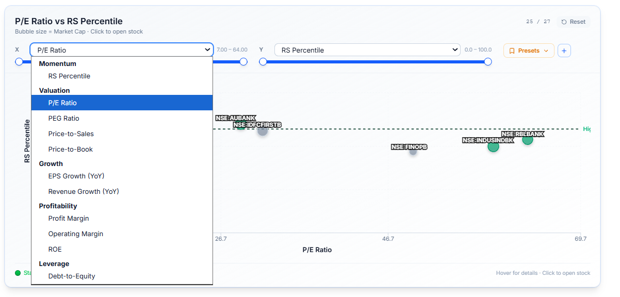This screenshot has width=620, height=297.
Task: Select EPS Growth (YoY) option
Action: (x=122, y=176)
